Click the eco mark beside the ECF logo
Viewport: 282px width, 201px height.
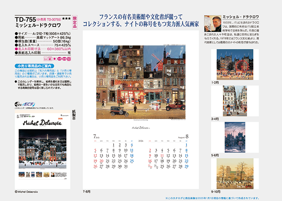coord(18,104)
